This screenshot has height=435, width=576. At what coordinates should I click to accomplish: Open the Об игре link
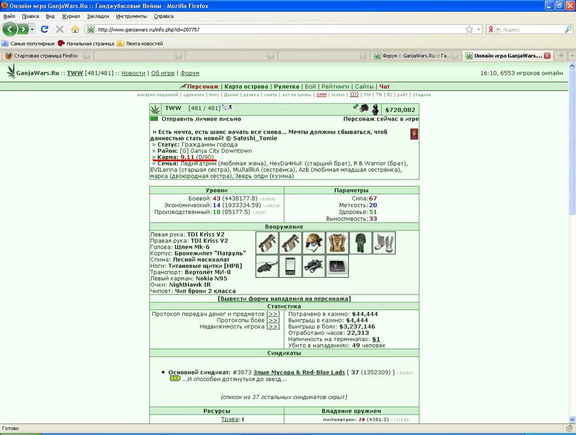[163, 73]
